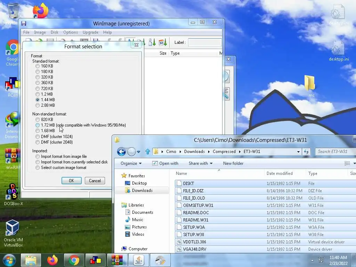Select the README.DOC file

(265, 213)
